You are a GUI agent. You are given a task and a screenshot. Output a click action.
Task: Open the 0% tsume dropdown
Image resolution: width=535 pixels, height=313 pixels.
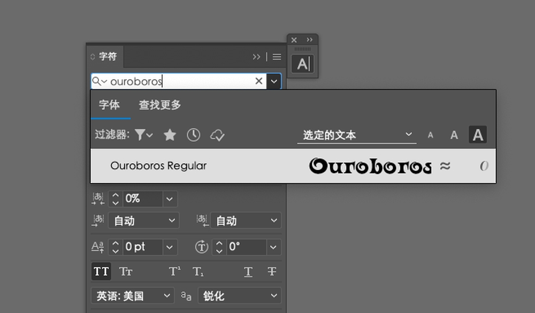(170, 199)
